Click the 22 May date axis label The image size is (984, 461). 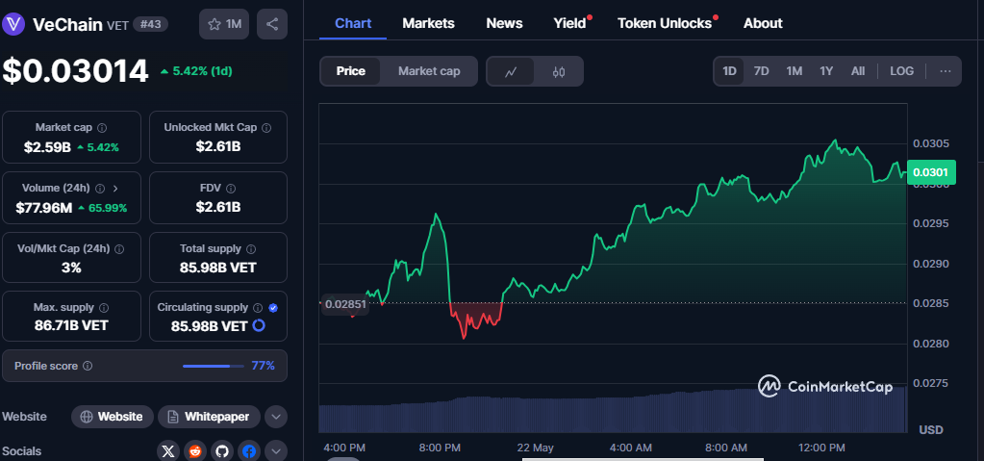(536, 448)
